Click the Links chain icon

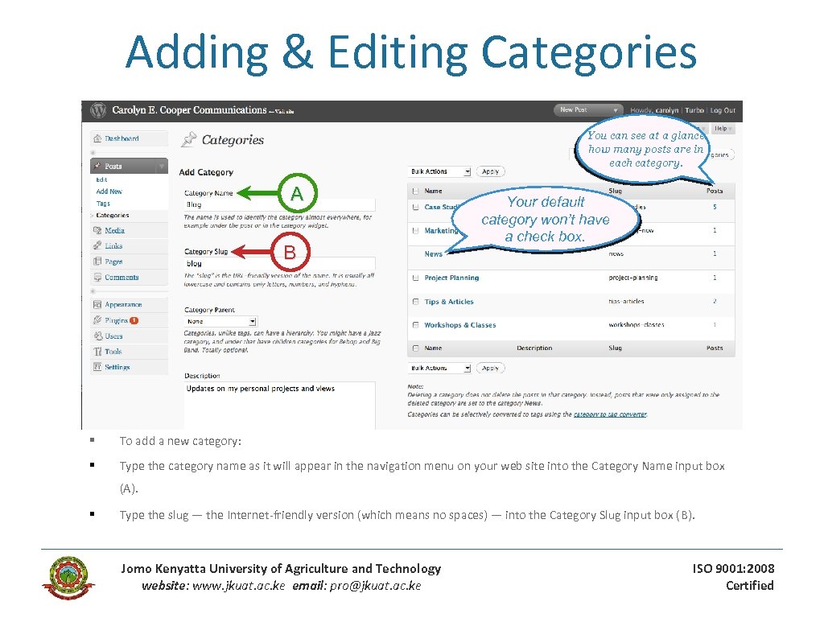point(98,245)
